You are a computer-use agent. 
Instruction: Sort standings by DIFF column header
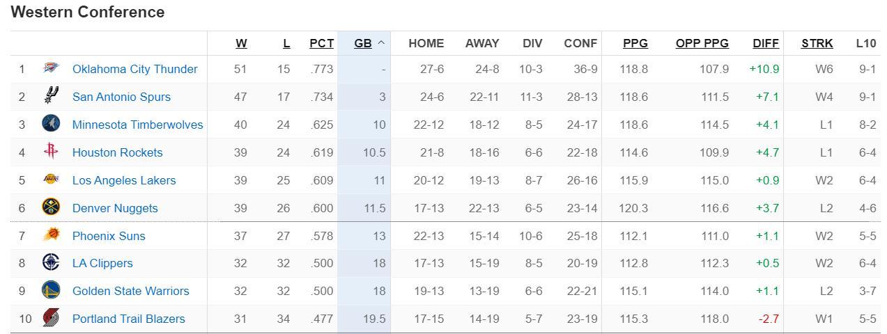766,43
